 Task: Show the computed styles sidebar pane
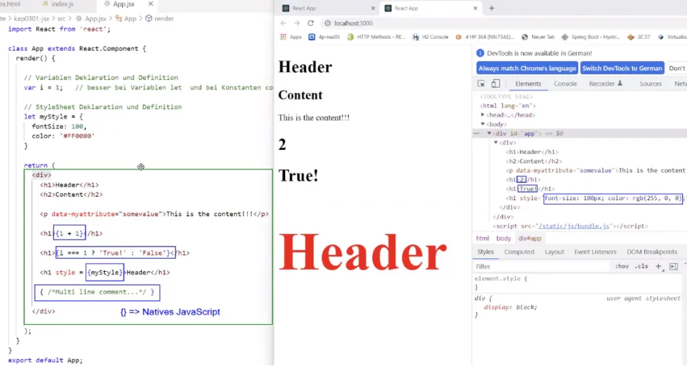(x=674, y=266)
